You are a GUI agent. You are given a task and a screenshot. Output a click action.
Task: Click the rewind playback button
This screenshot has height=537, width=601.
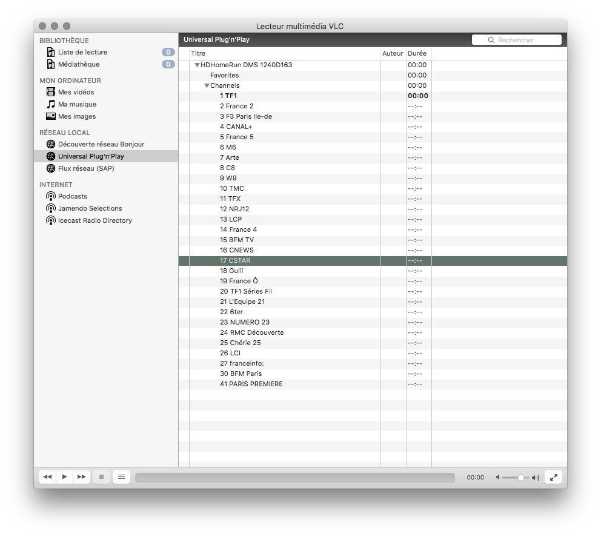47,477
